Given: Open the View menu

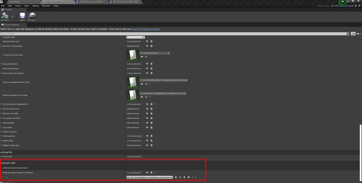Looking at the screenshot, I should coord(27,6).
